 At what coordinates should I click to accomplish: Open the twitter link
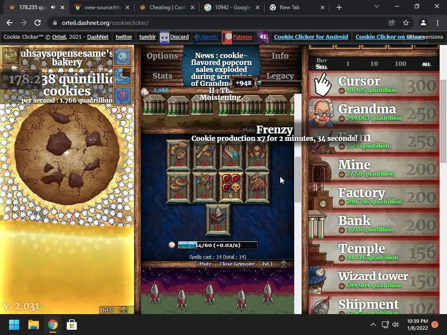pyautogui.click(x=124, y=37)
